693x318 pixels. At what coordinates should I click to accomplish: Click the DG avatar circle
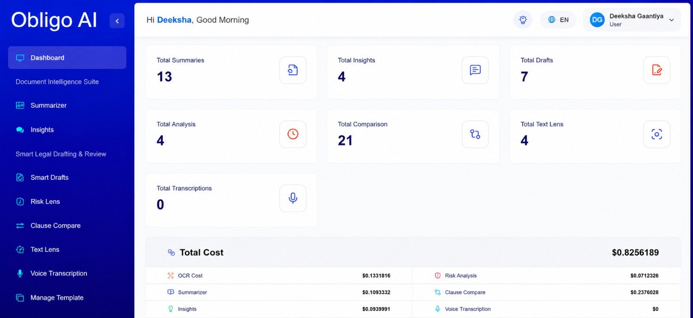point(597,20)
